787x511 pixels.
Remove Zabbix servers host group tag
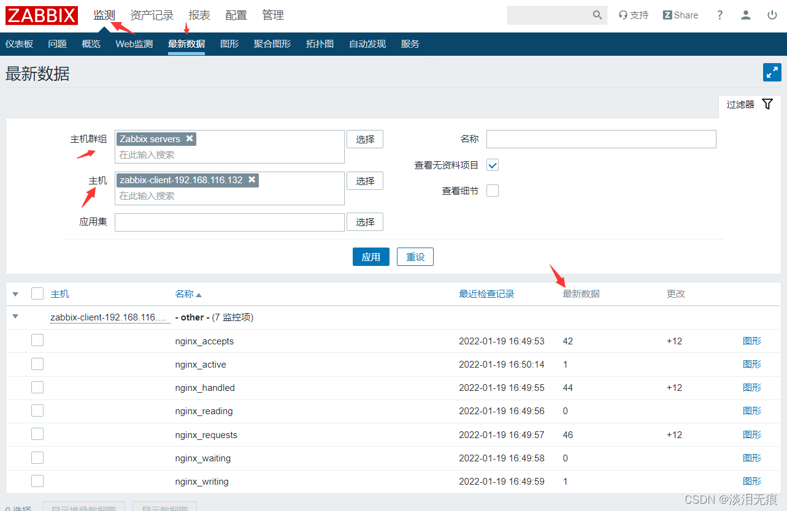[x=190, y=138]
